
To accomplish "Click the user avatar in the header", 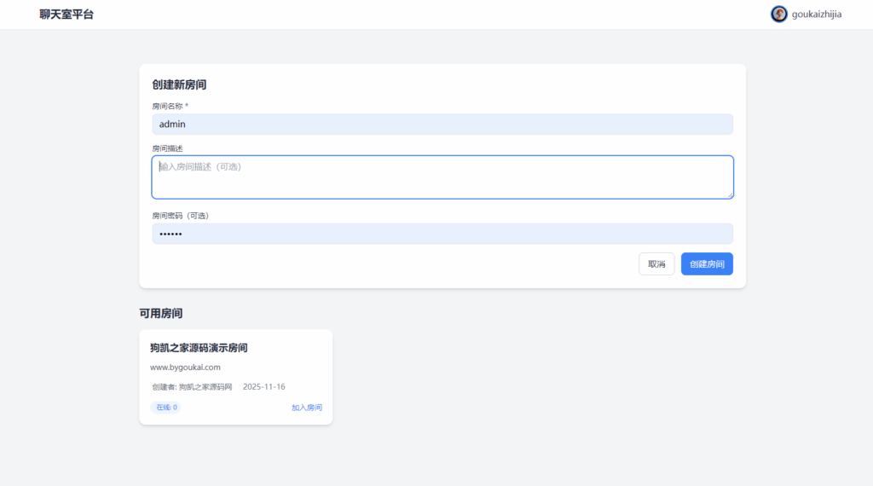I will pos(778,14).
